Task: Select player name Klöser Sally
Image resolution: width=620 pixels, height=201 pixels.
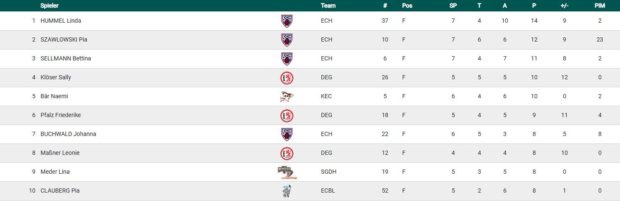Action: [55, 77]
